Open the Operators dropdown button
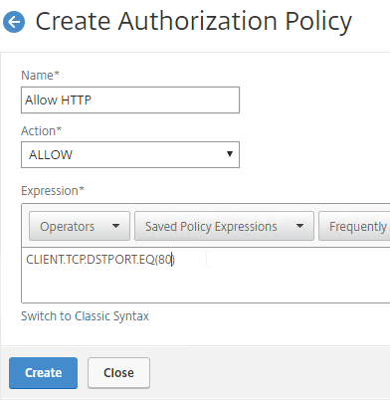Screen dimensions: 390x400 [80, 226]
